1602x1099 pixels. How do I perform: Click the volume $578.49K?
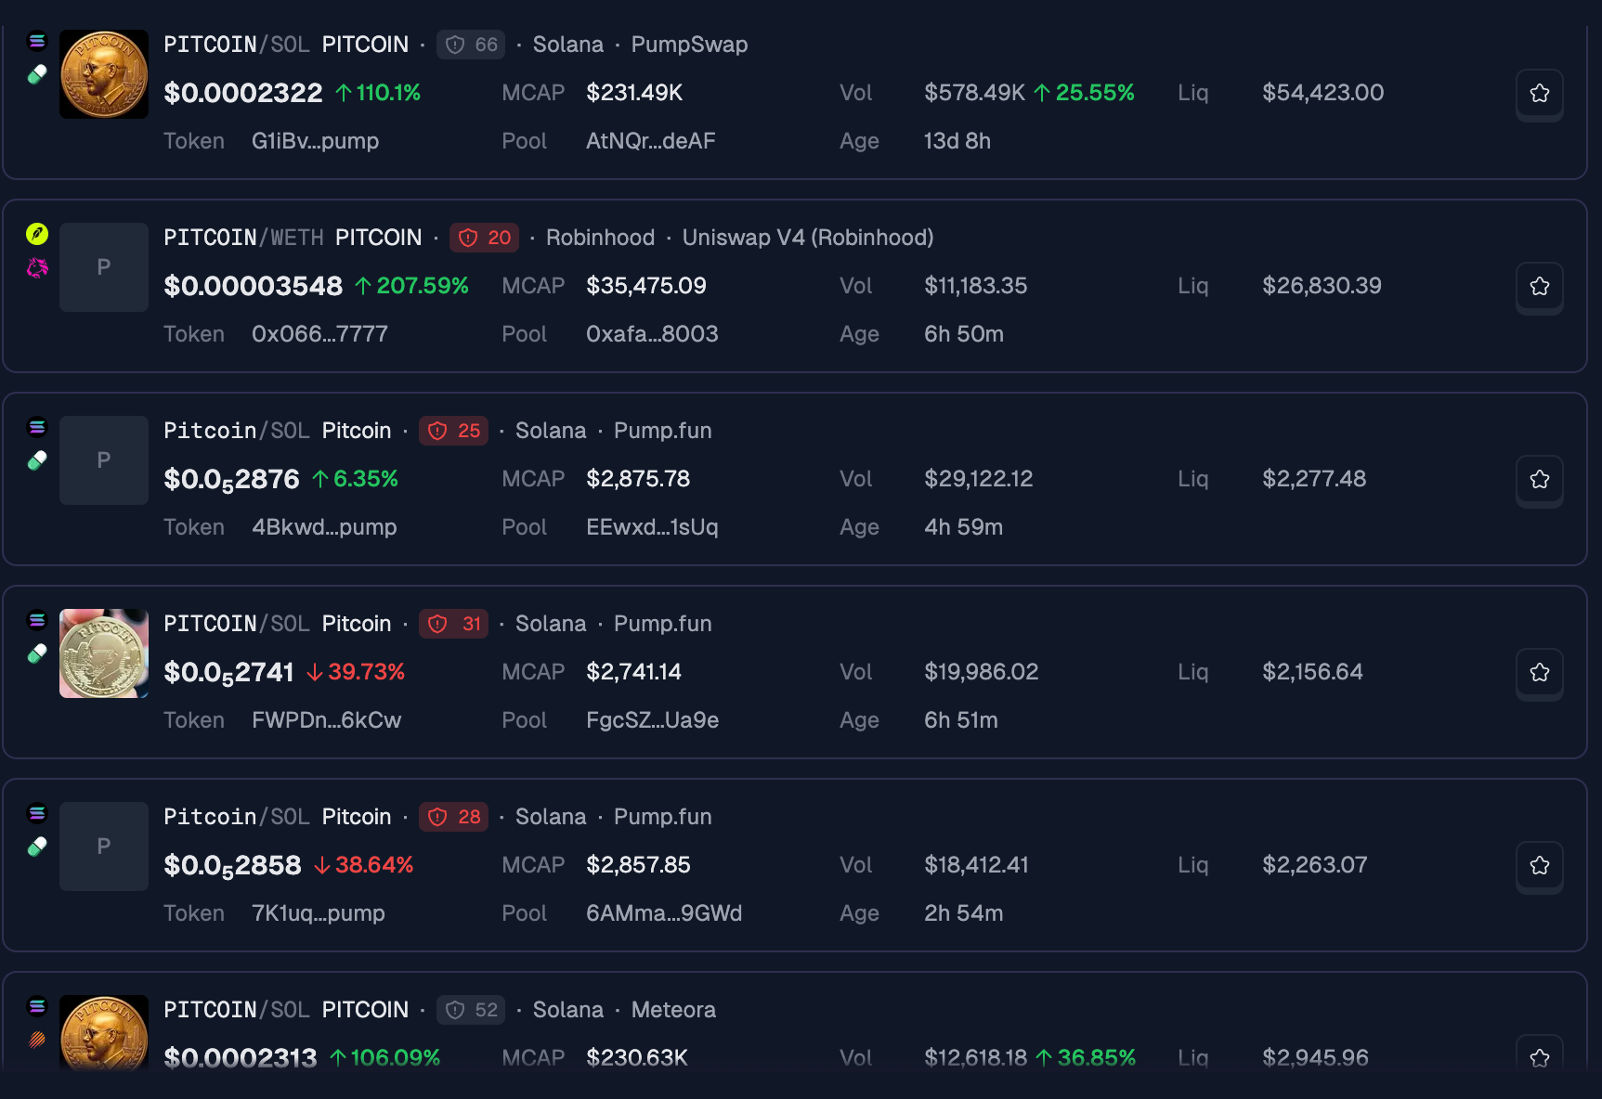click(x=974, y=93)
